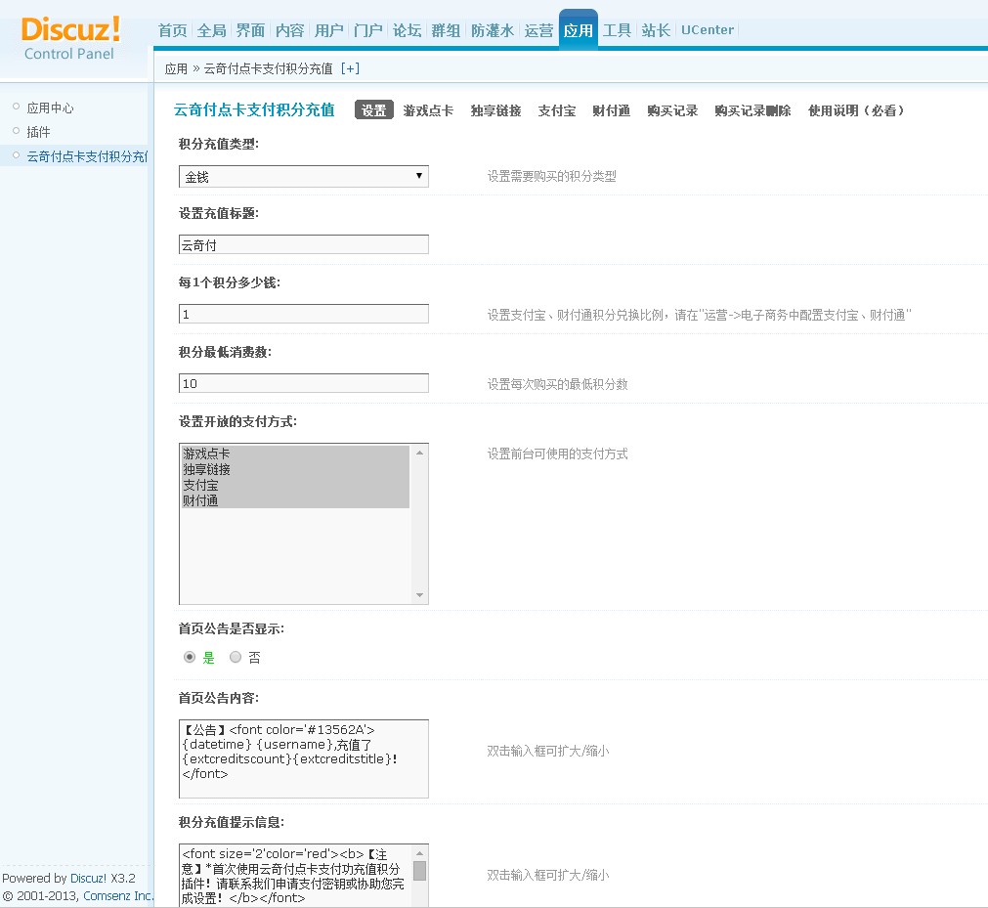Viewport: 988px width, 908px height.
Task: Open the UCenter top menu
Action: pos(708,30)
